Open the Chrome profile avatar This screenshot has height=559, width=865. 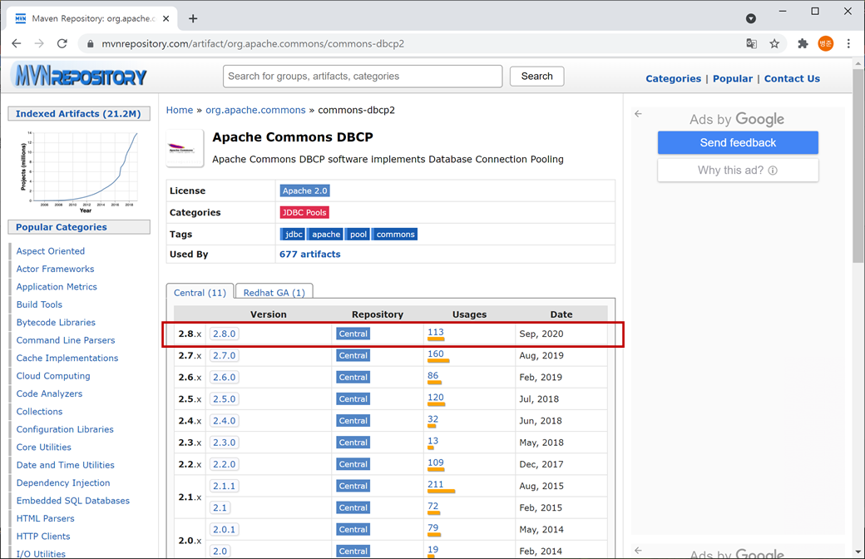pos(826,43)
